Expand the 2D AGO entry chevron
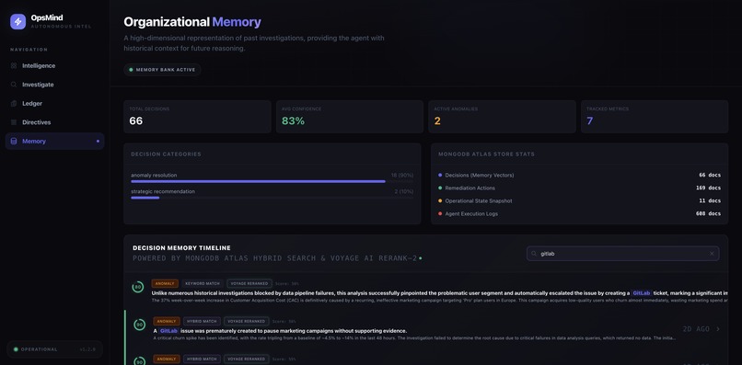This screenshot has width=742, height=365. tap(718, 328)
